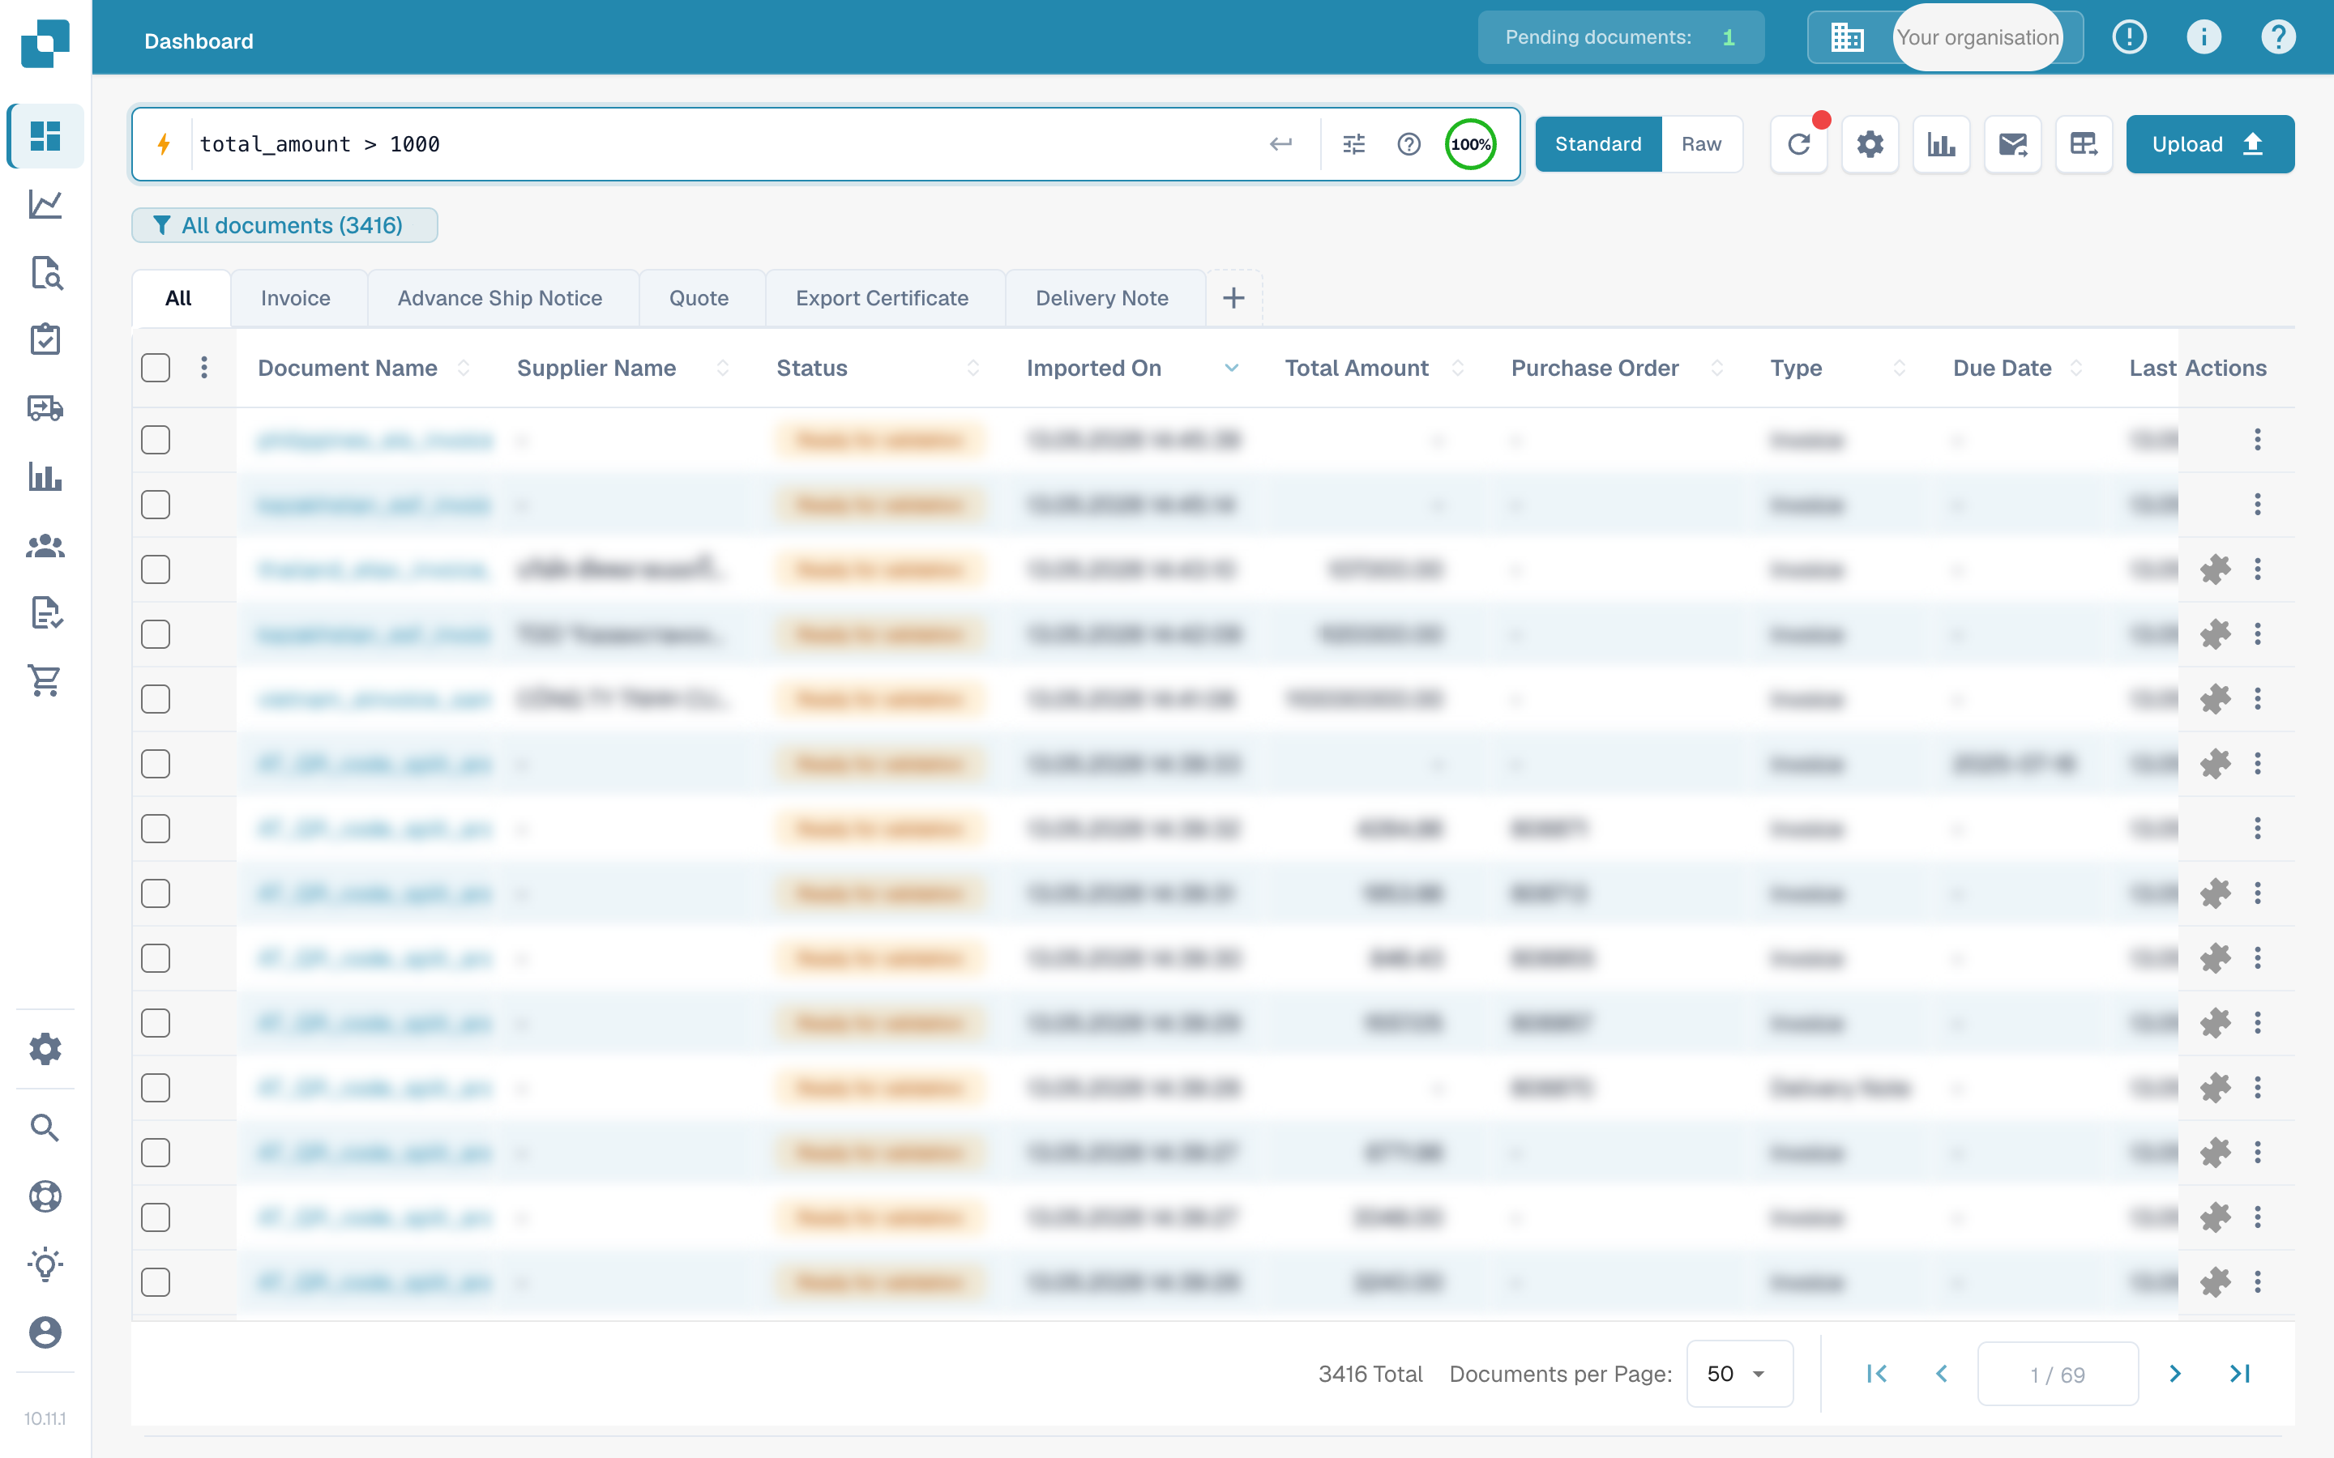Image resolution: width=2334 pixels, height=1458 pixels.
Task: Click the search help question mark icon
Action: (1409, 143)
